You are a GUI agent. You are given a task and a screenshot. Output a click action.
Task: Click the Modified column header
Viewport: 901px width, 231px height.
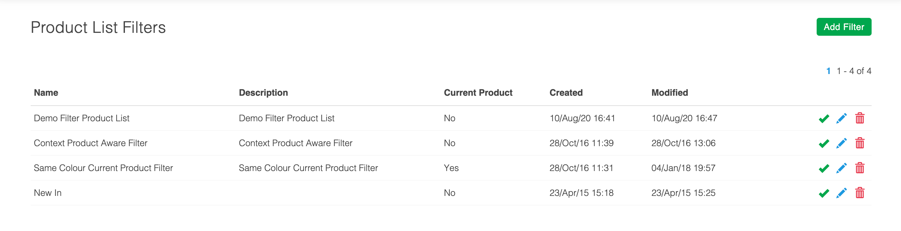[x=669, y=93]
